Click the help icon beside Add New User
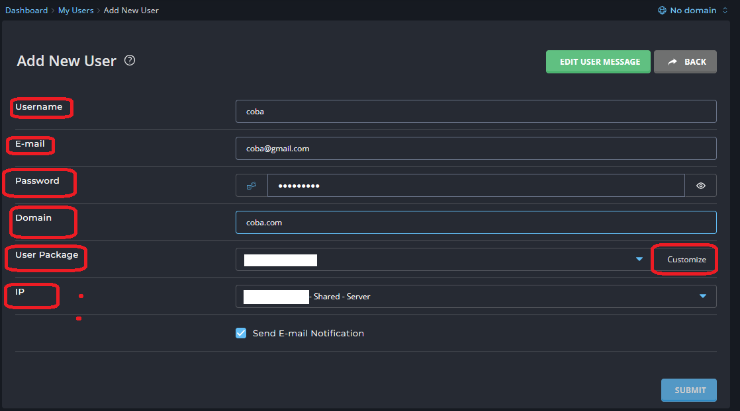740x411 pixels. pyautogui.click(x=130, y=61)
